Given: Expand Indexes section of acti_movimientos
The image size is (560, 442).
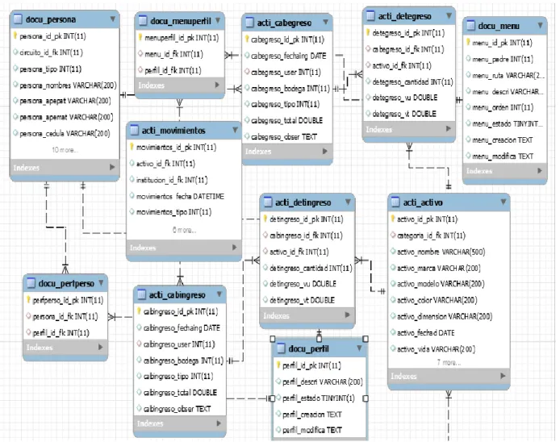Looking at the screenshot, I should 234,248.
